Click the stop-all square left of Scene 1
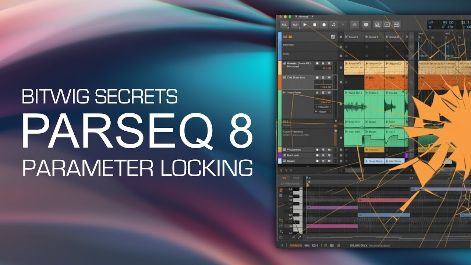Screen dimensions: 471x265 (x=341, y=37)
